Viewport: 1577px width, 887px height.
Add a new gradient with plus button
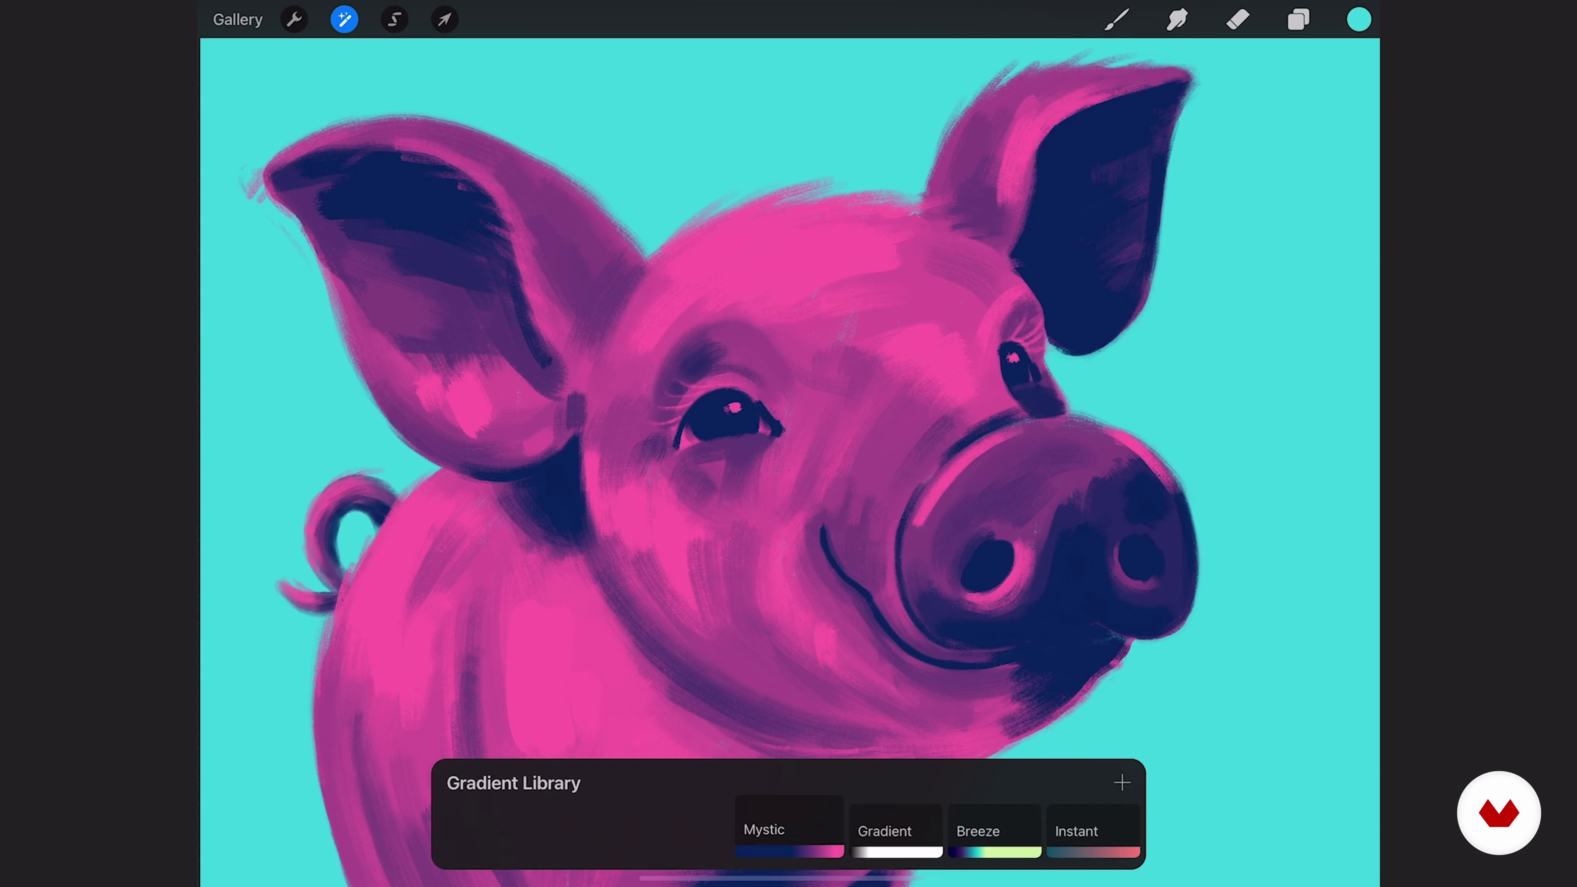(1122, 782)
